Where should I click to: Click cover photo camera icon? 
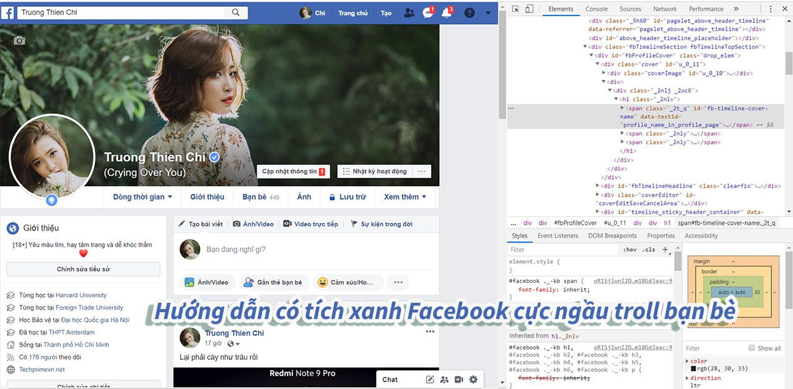20,40
